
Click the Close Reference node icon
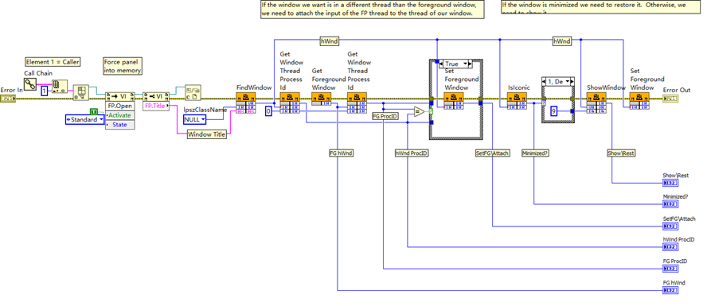tap(193, 93)
